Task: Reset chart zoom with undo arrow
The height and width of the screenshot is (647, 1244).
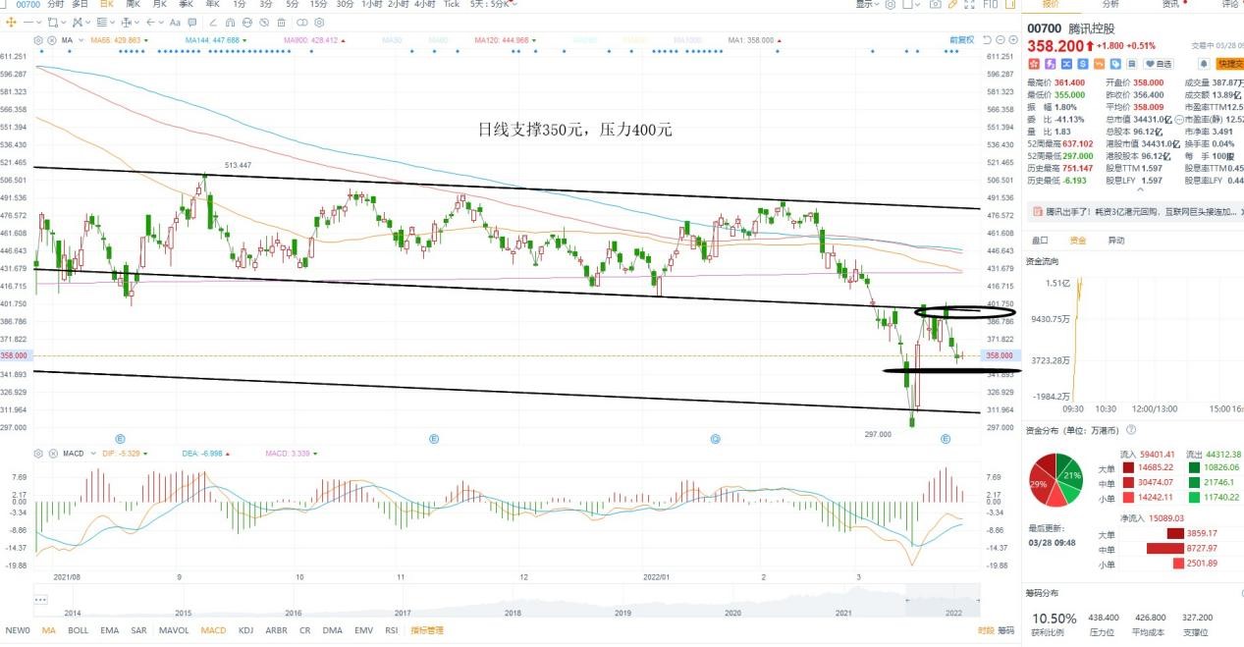Action: click(988, 40)
